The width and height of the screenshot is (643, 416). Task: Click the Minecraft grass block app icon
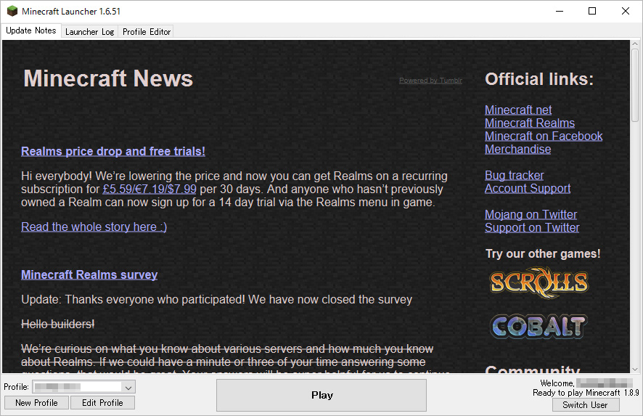(12, 11)
